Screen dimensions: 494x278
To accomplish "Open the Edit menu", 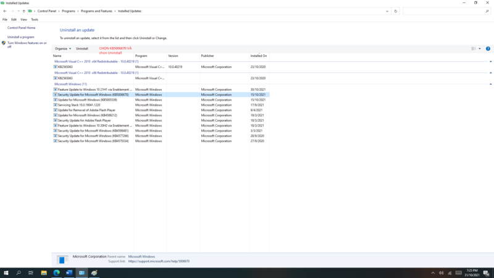I will [x=14, y=20].
